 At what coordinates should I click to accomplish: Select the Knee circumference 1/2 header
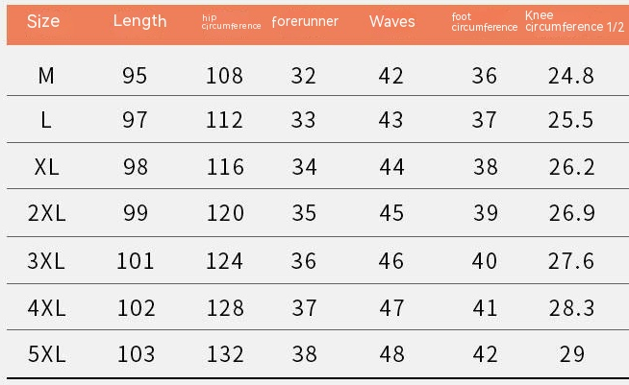[574, 22]
